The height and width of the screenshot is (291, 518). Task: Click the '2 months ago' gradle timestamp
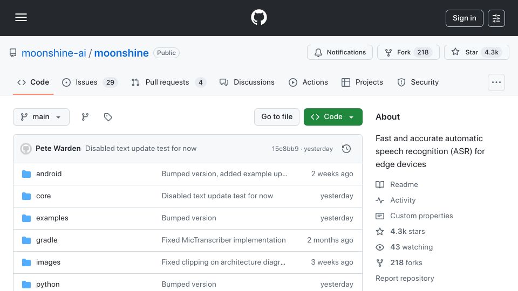click(x=330, y=240)
